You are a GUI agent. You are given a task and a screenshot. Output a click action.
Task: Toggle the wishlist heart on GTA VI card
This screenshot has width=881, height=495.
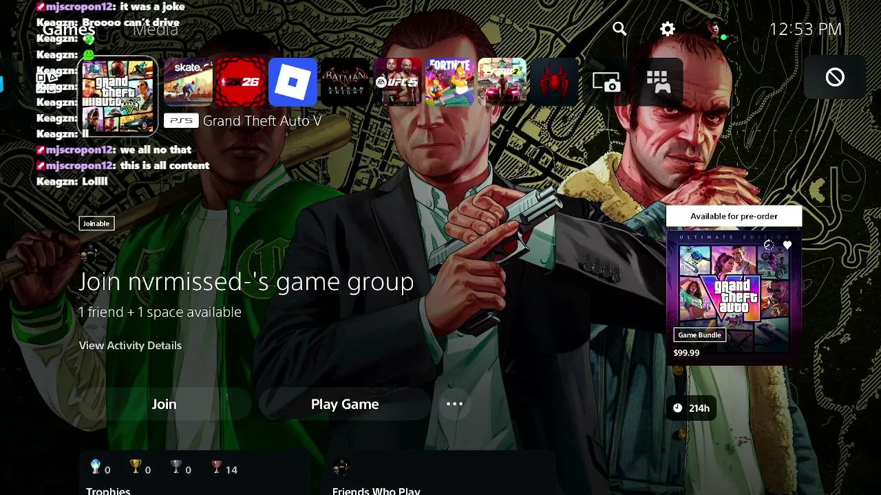787,245
